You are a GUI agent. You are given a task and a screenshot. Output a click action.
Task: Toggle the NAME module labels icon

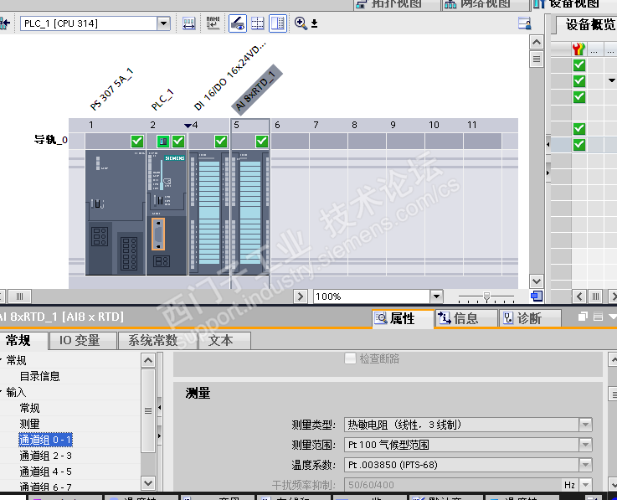point(213,23)
